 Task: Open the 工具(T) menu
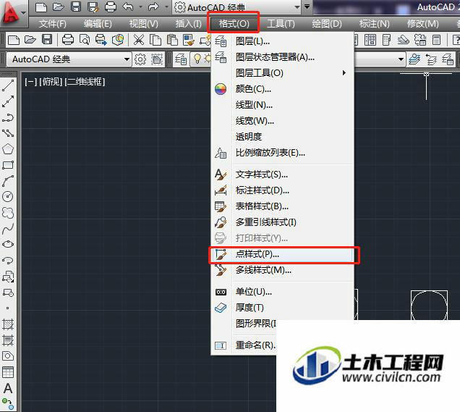(x=281, y=24)
